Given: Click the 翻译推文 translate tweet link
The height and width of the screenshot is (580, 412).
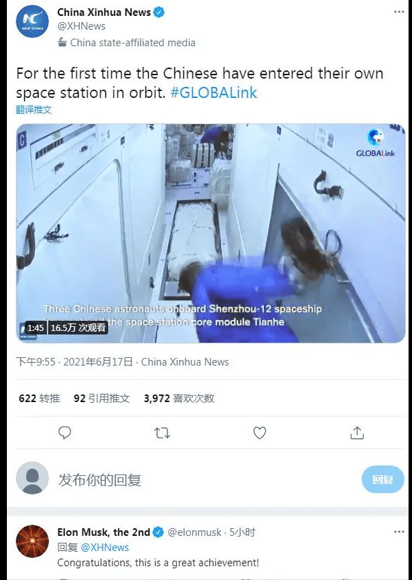Looking at the screenshot, I should tap(34, 110).
